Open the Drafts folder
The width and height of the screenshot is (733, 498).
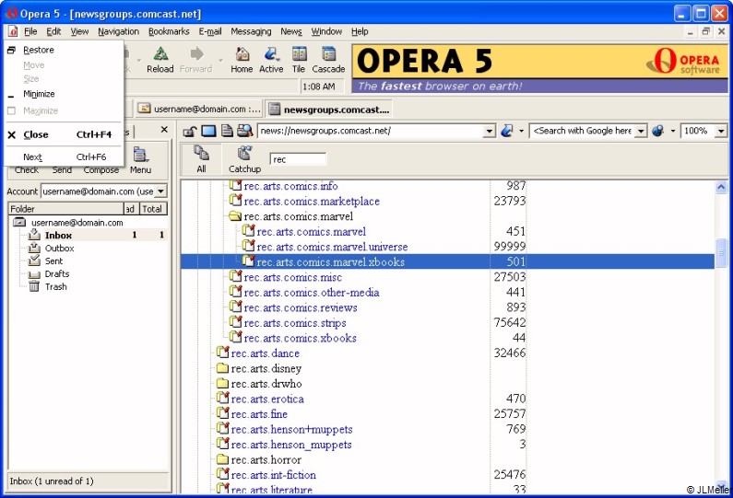pyautogui.click(x=56, y=274)
